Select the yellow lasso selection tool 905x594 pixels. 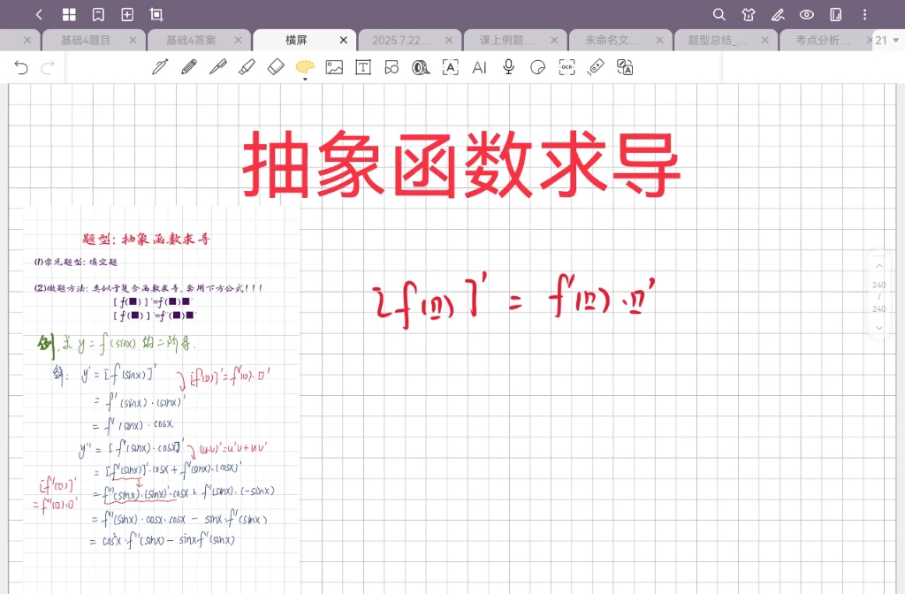pyautogui.click(x=305, y=68)
